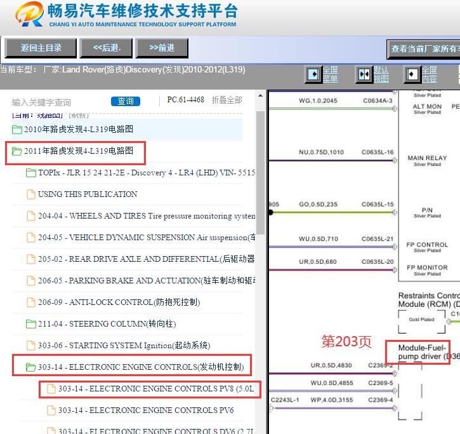
Task: Collapse 2011年路虎发现4-L319电路图 folder
Action: pyautogui.click(x=79, y=151)
